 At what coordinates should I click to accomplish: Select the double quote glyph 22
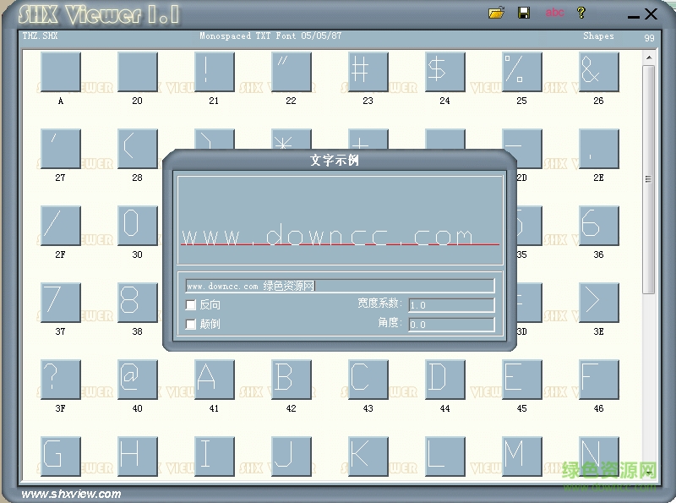tap(292, 72)
